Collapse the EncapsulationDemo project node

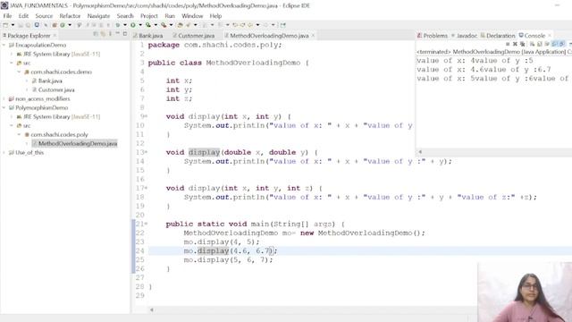pos(4,45)
